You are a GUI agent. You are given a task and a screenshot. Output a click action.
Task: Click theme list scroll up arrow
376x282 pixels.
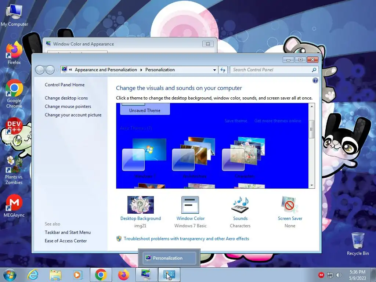(x=311, y=106)
